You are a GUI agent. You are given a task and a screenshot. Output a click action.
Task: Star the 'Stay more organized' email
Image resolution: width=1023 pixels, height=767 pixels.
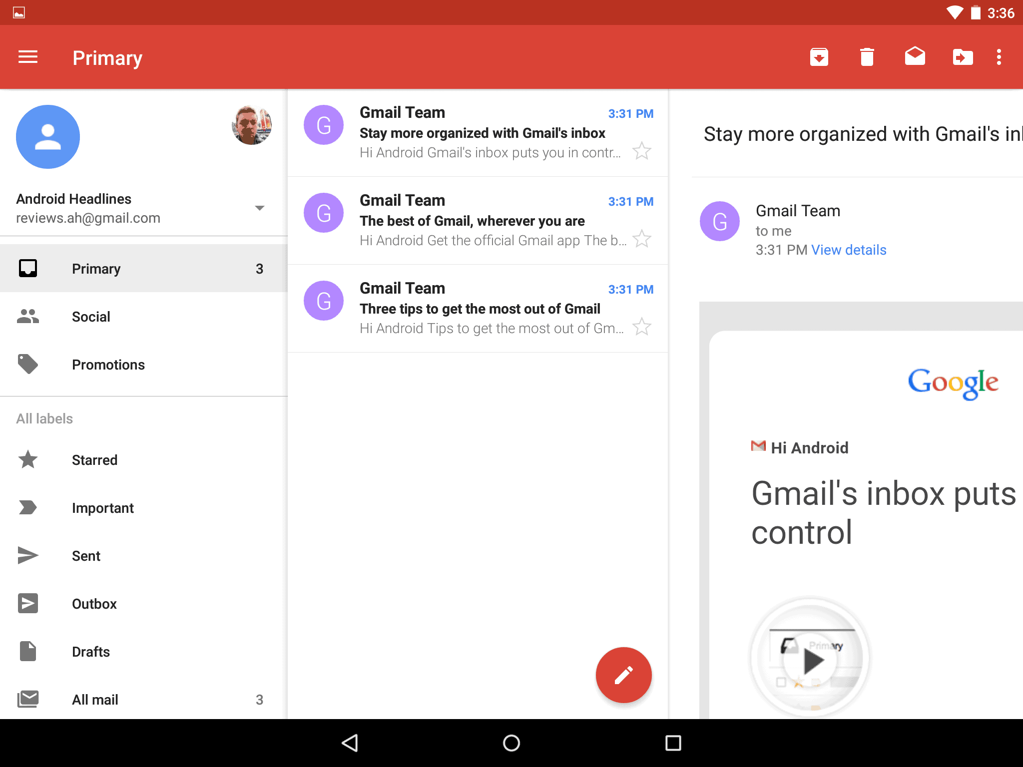point(642,151)
